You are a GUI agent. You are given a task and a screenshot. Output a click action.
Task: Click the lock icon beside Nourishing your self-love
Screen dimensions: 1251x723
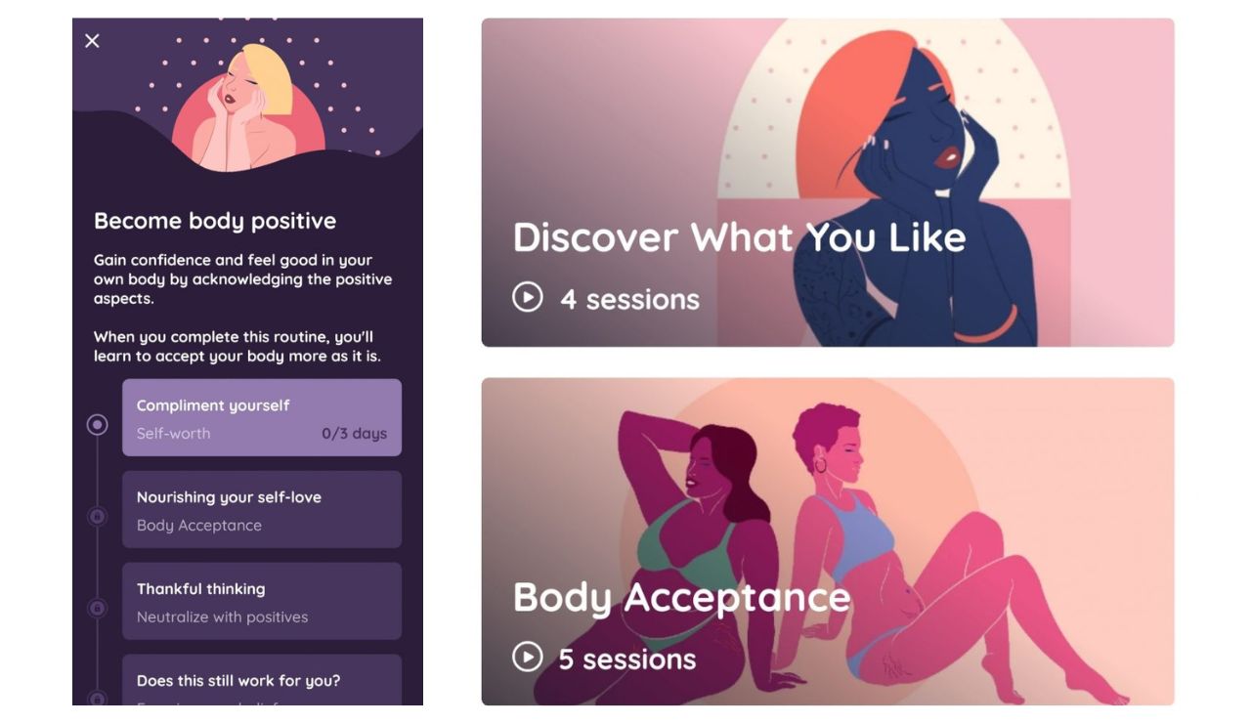point(97,516)
